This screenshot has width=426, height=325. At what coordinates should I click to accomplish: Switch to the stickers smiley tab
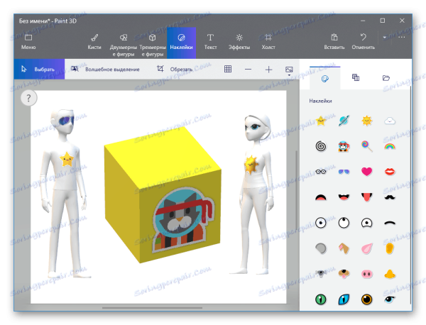tap(325, 79)
